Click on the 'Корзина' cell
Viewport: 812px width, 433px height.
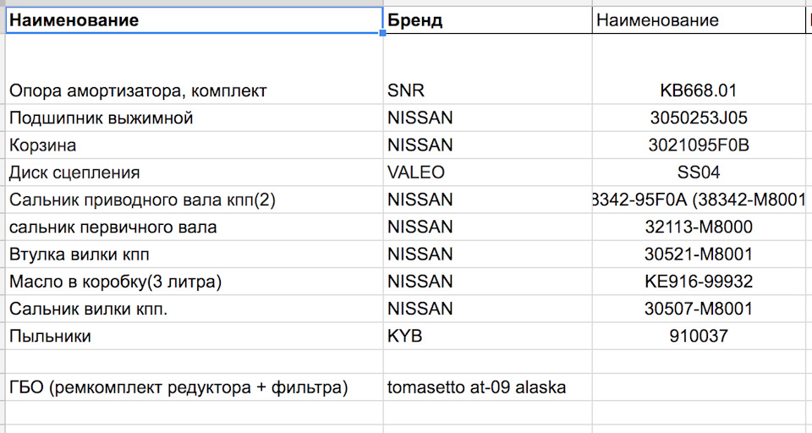tap(195, 145)
